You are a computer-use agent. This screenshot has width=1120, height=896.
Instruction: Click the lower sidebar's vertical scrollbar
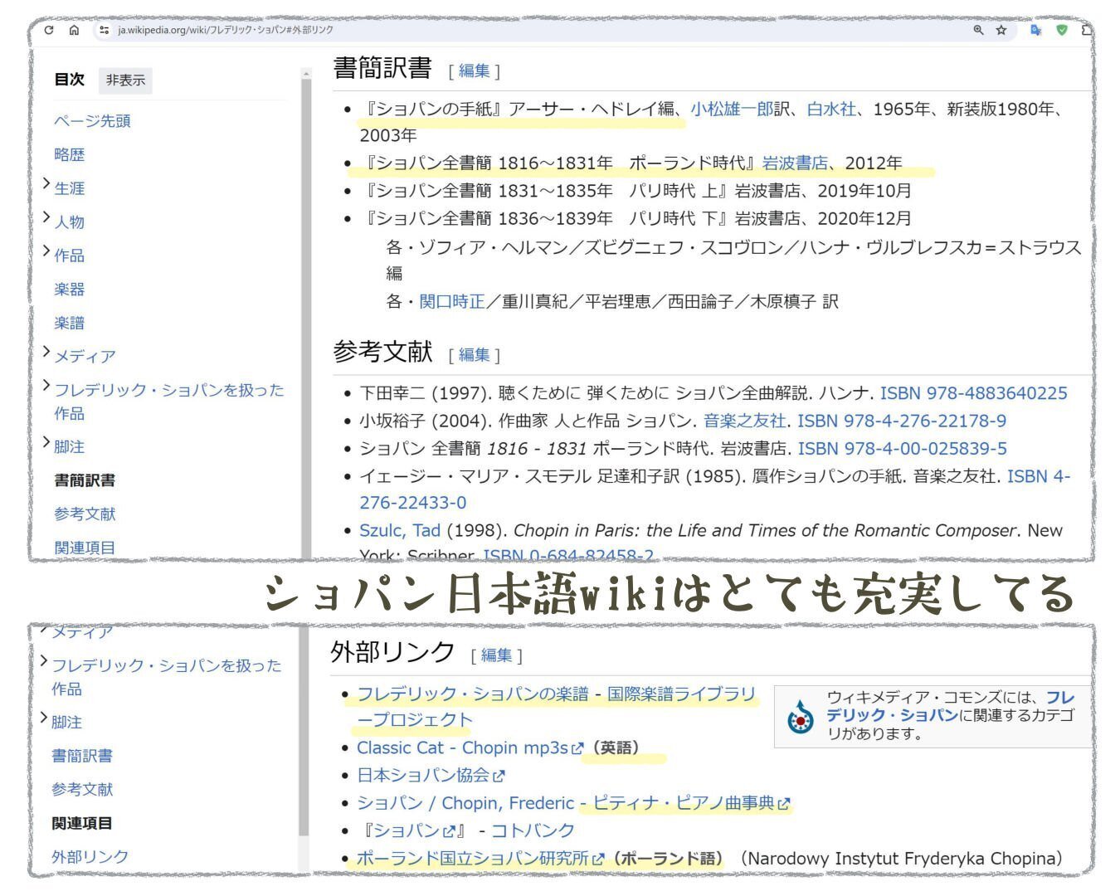coord(304,730)
